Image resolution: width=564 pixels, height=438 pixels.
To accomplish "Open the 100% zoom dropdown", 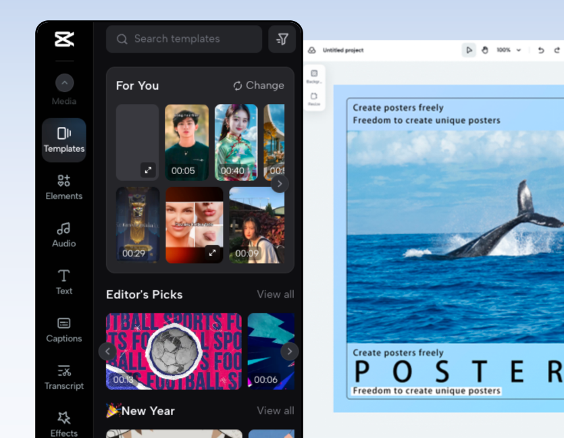I will click(x=509, y=50).
